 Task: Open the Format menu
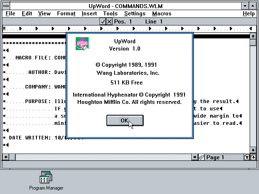point(66,13)
